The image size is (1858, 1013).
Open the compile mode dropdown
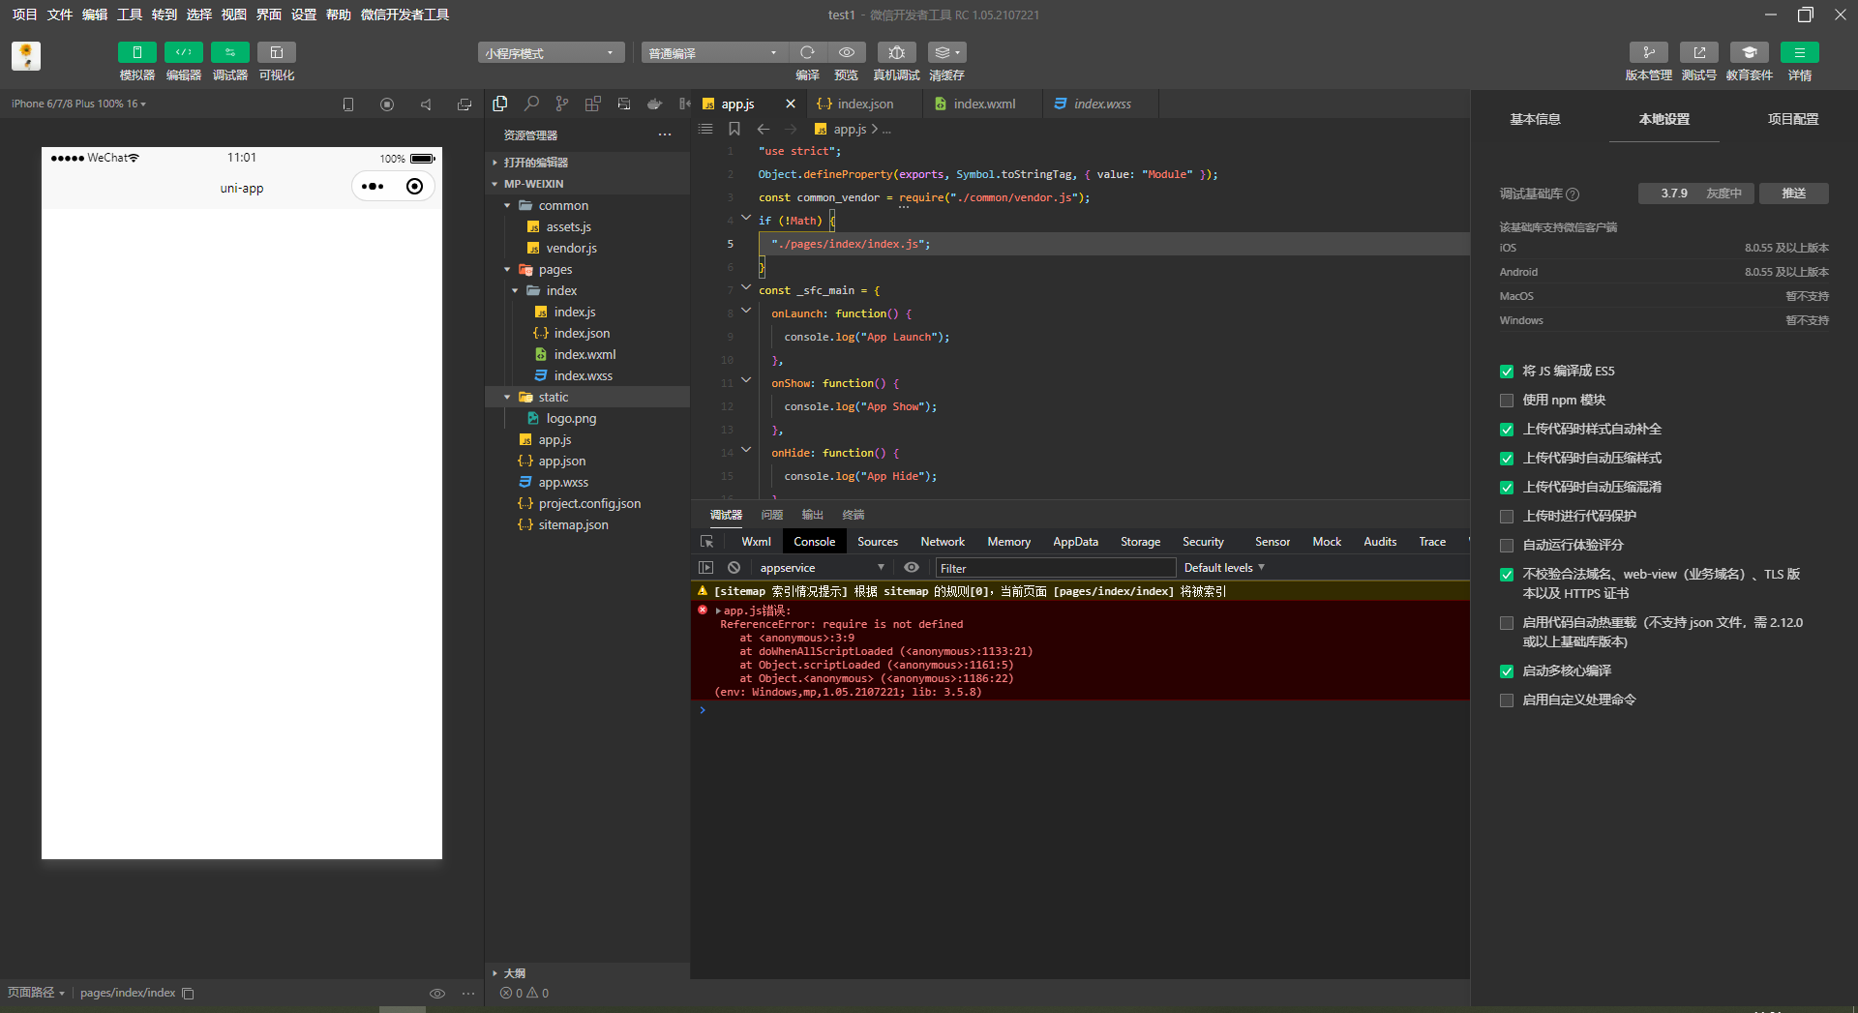pyautogui.click(x=714, y=52)
